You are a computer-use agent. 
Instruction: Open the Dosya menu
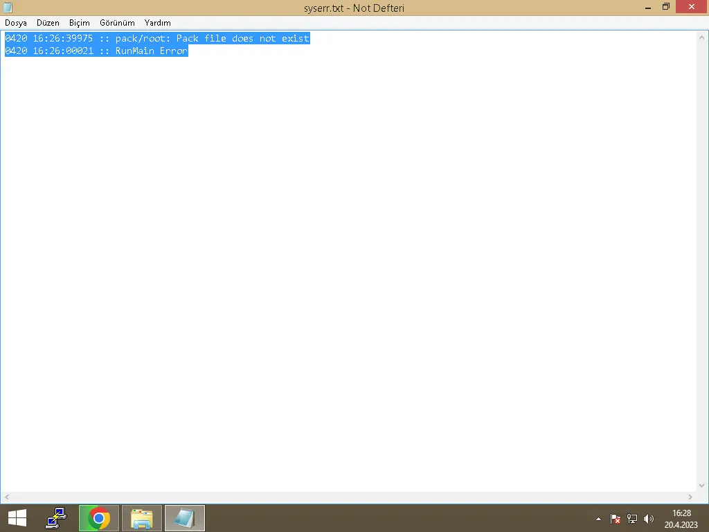click(15, 22)
